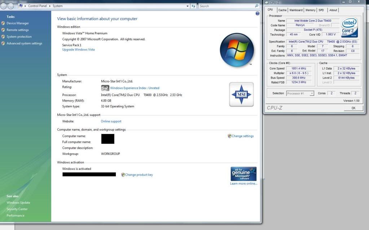Select Control Panel in breadcrumb
This screenshot has width=369, height=230.
[38, 6]
